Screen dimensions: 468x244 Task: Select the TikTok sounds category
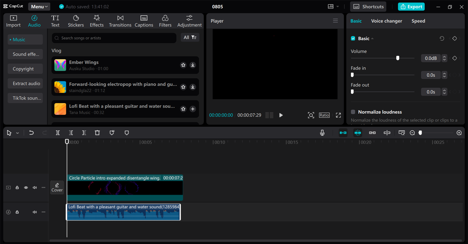point(25,98)
